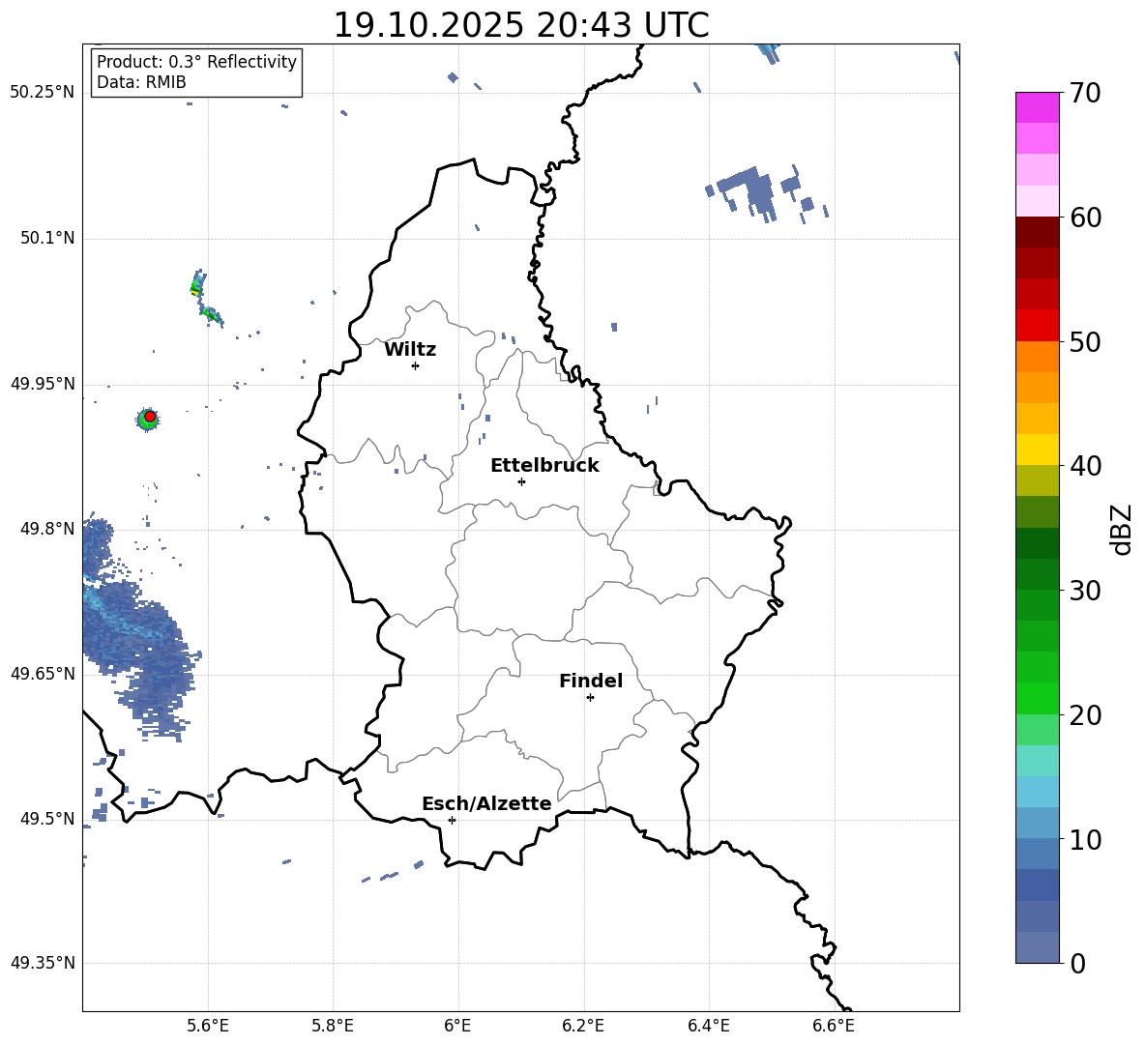Click the 6.4°E longitude tick label
Image resolution: width=1145 pixels, height=1045 pixels.
pyautogui.click(x=708, y=1026)
